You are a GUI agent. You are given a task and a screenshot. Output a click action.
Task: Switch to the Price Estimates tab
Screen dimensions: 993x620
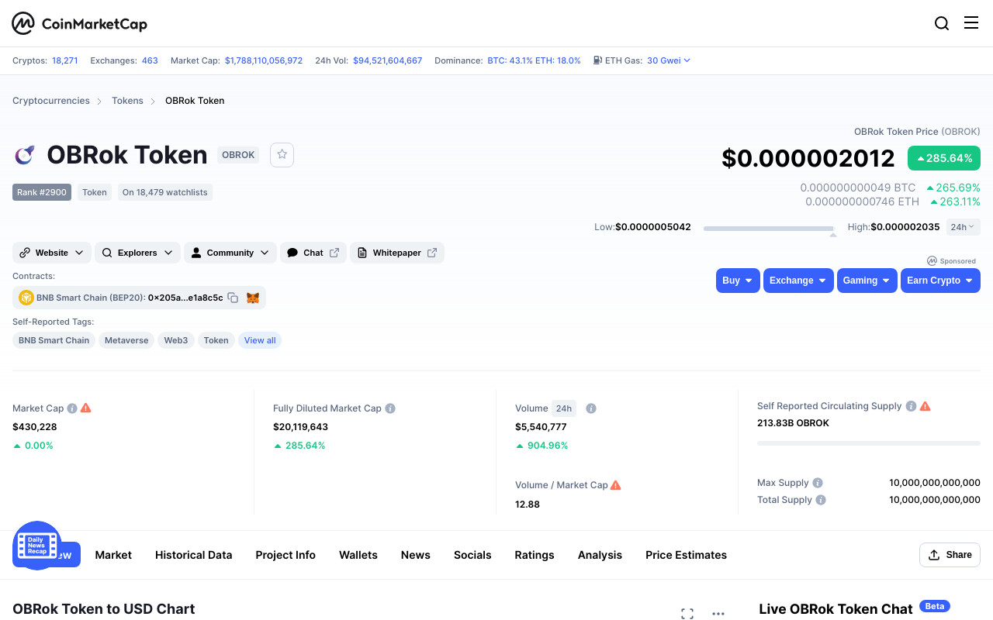[686, 555]
